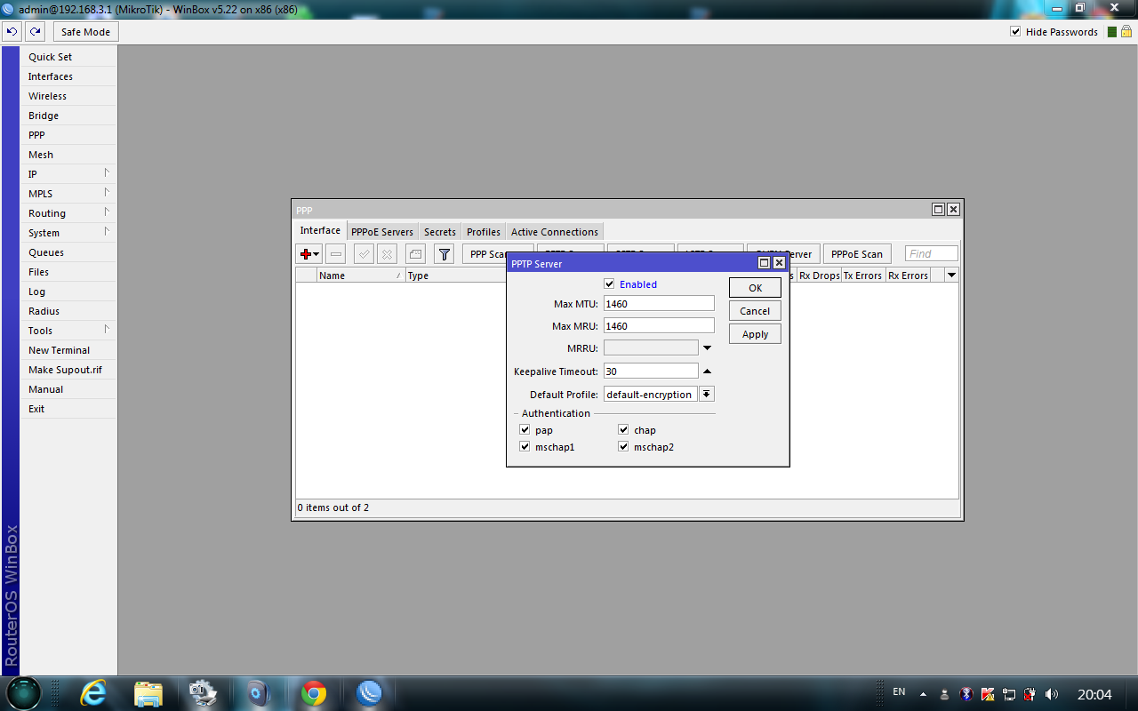The image size is (1138, 711).
Task: Click the Undo arrow in WinBox toolbar
Action: click(x=12, y=32)
